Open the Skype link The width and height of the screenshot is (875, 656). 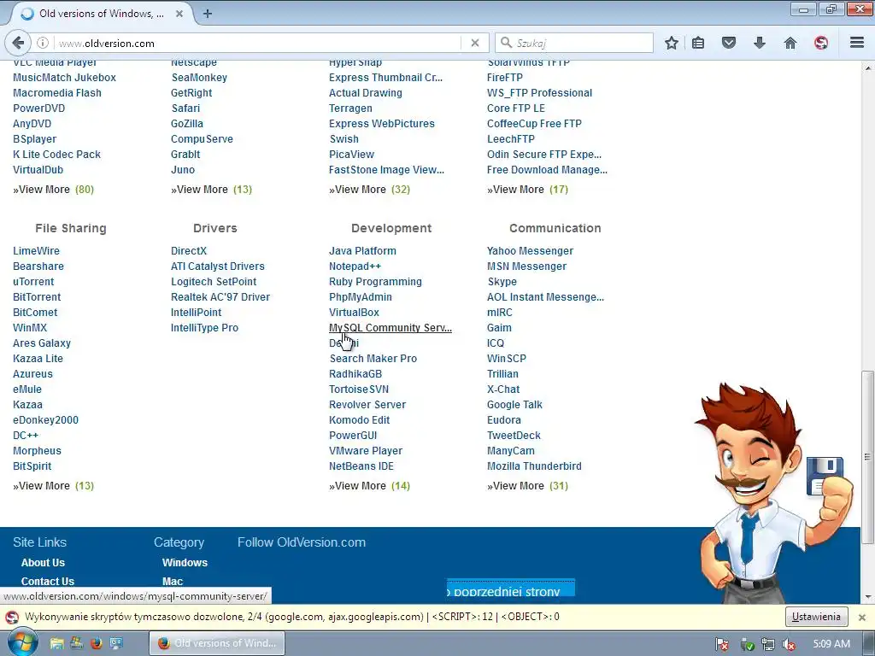click(x=502, y=282)
